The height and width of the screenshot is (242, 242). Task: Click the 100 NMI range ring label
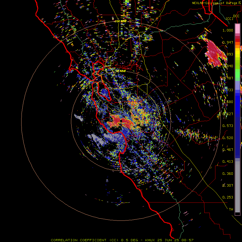(x=121, y=21)
